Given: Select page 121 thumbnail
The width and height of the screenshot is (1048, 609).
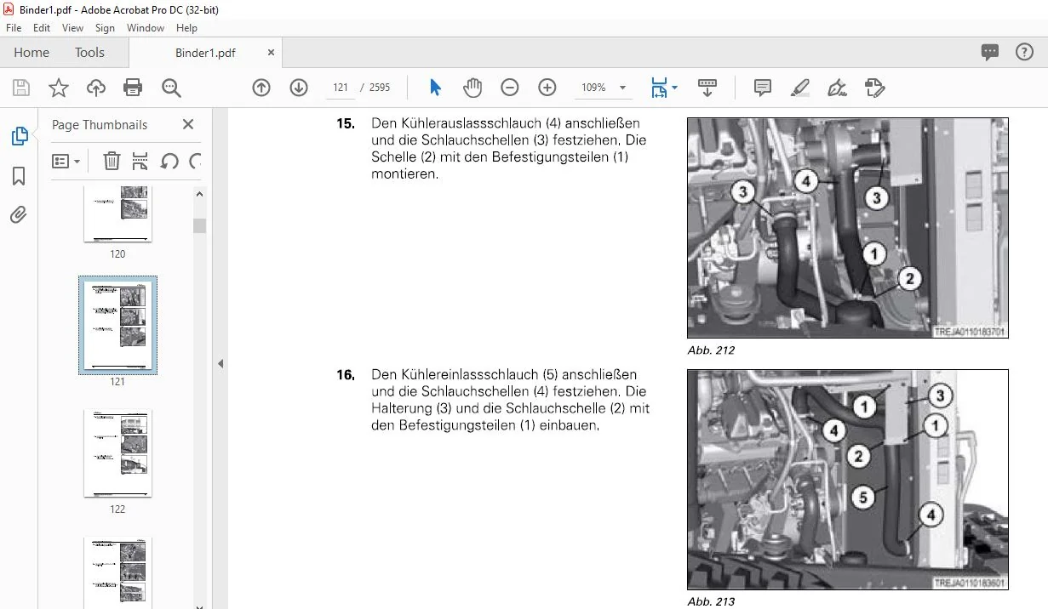Looking at the screenshot, I should click(117, 326).
